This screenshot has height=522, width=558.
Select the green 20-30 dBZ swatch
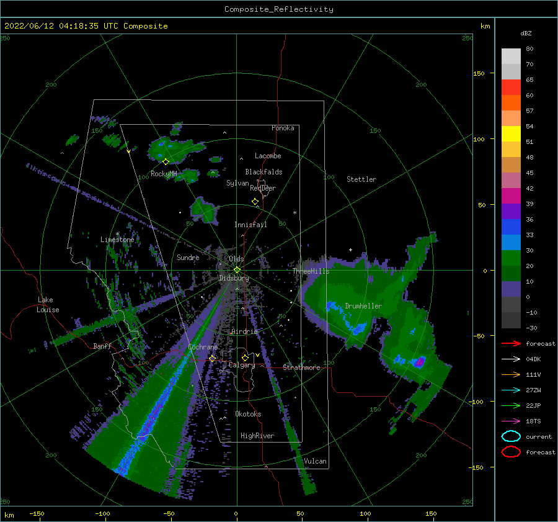click(x=511, y=258)
